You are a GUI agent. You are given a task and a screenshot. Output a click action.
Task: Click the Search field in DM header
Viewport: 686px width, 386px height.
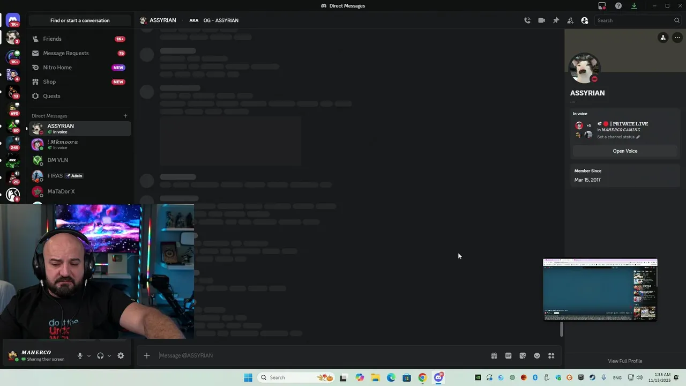pyautogui.click(x=638, y=20)
